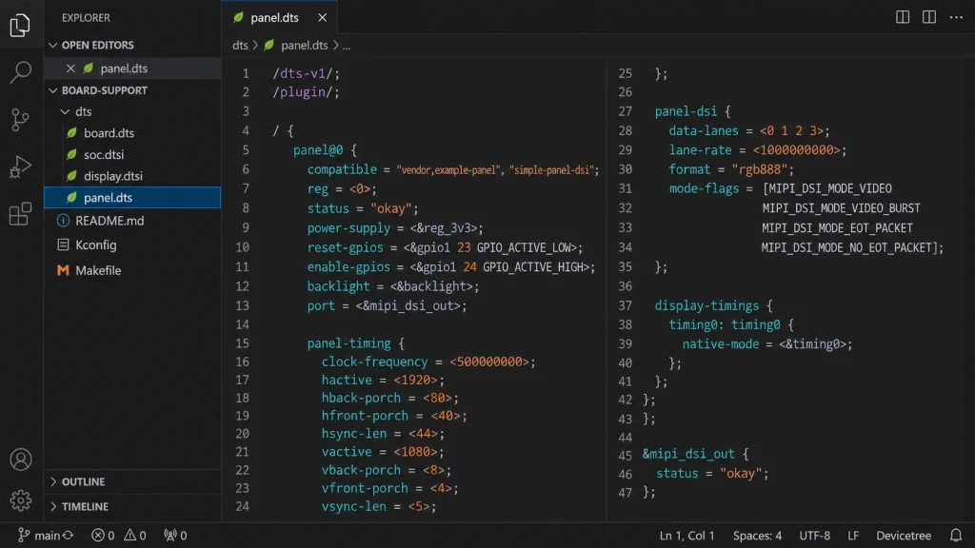Click the reset-gpios property on line 10
The image size is (975, 548).
click(345, 247)
